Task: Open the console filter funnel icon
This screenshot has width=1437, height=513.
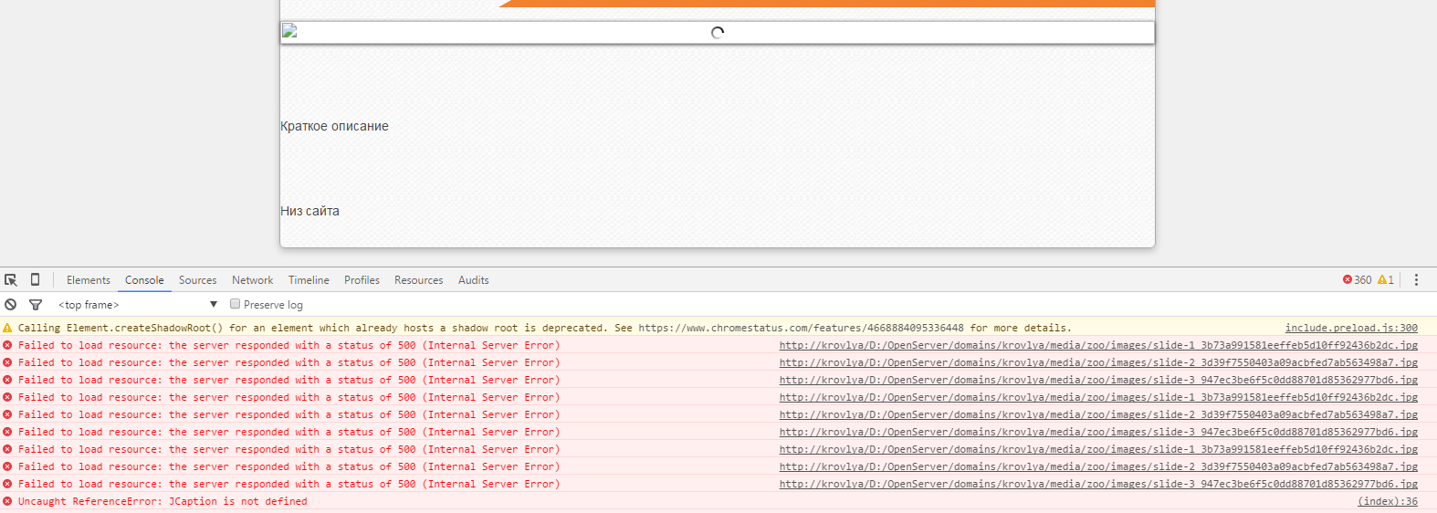Action: point(36,305)
